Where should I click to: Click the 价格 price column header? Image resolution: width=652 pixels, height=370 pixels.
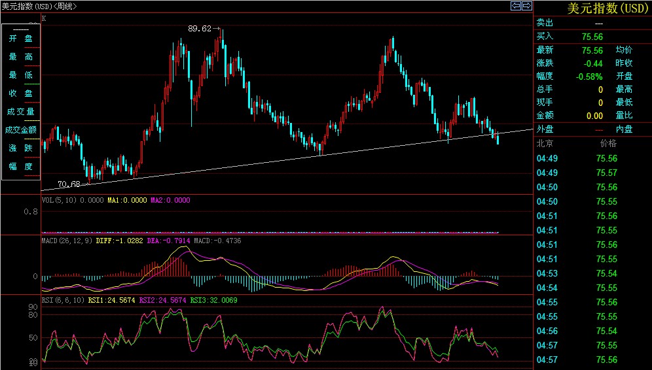pyautogui.click(x=608, y=144)
